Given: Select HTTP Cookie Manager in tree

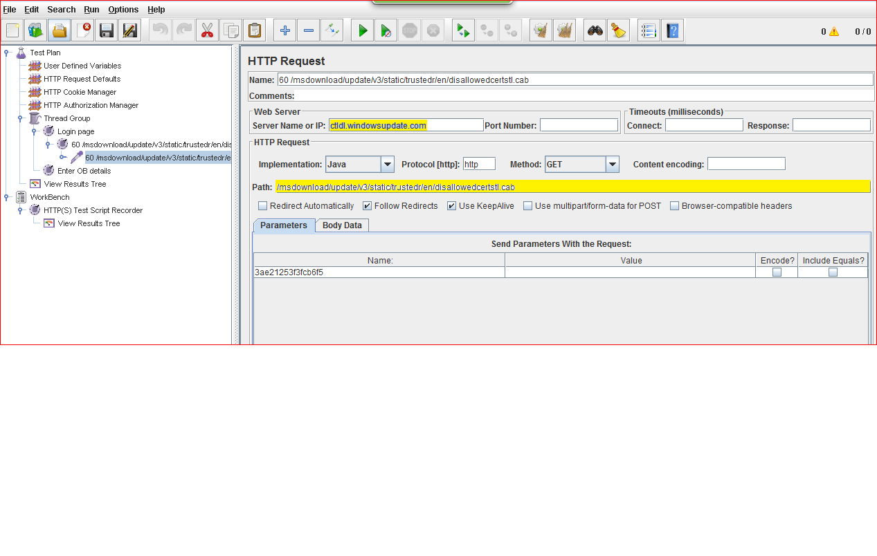Looking at the screenshot, I should [80, 92].
